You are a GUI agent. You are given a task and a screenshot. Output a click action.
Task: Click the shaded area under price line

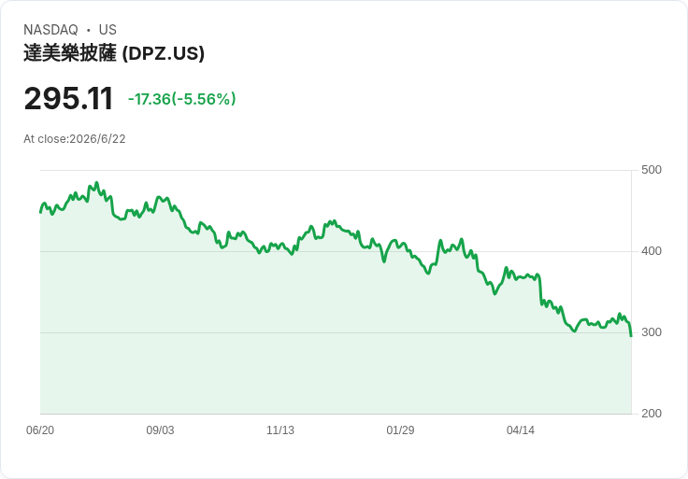pyautogui.click(x=336, y=359)
